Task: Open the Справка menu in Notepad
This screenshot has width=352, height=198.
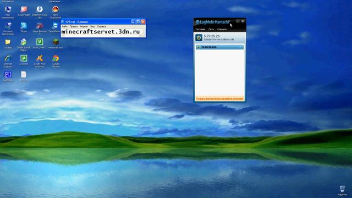Action: point(101,26)
